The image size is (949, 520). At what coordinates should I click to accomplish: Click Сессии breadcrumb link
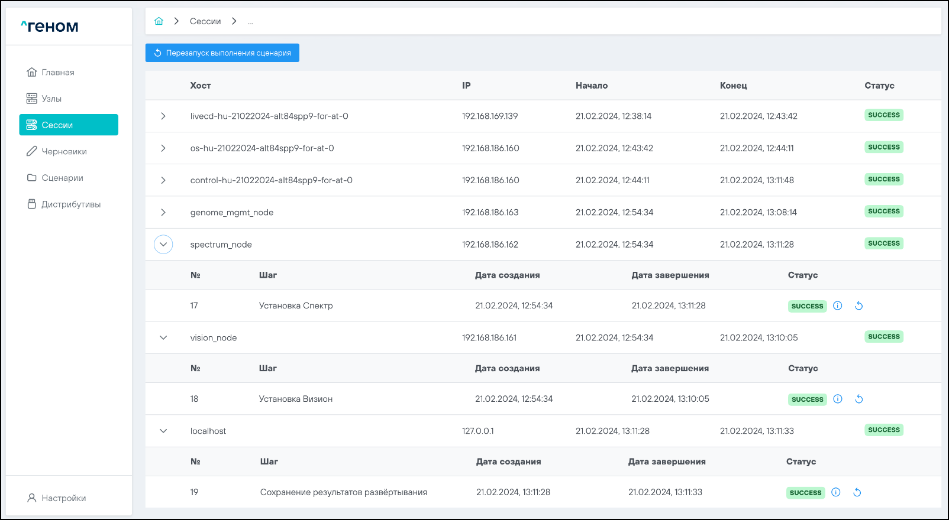[205, 21]
